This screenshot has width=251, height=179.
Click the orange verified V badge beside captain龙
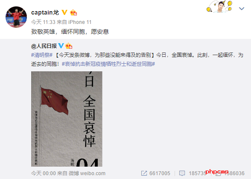click(64, 12)
